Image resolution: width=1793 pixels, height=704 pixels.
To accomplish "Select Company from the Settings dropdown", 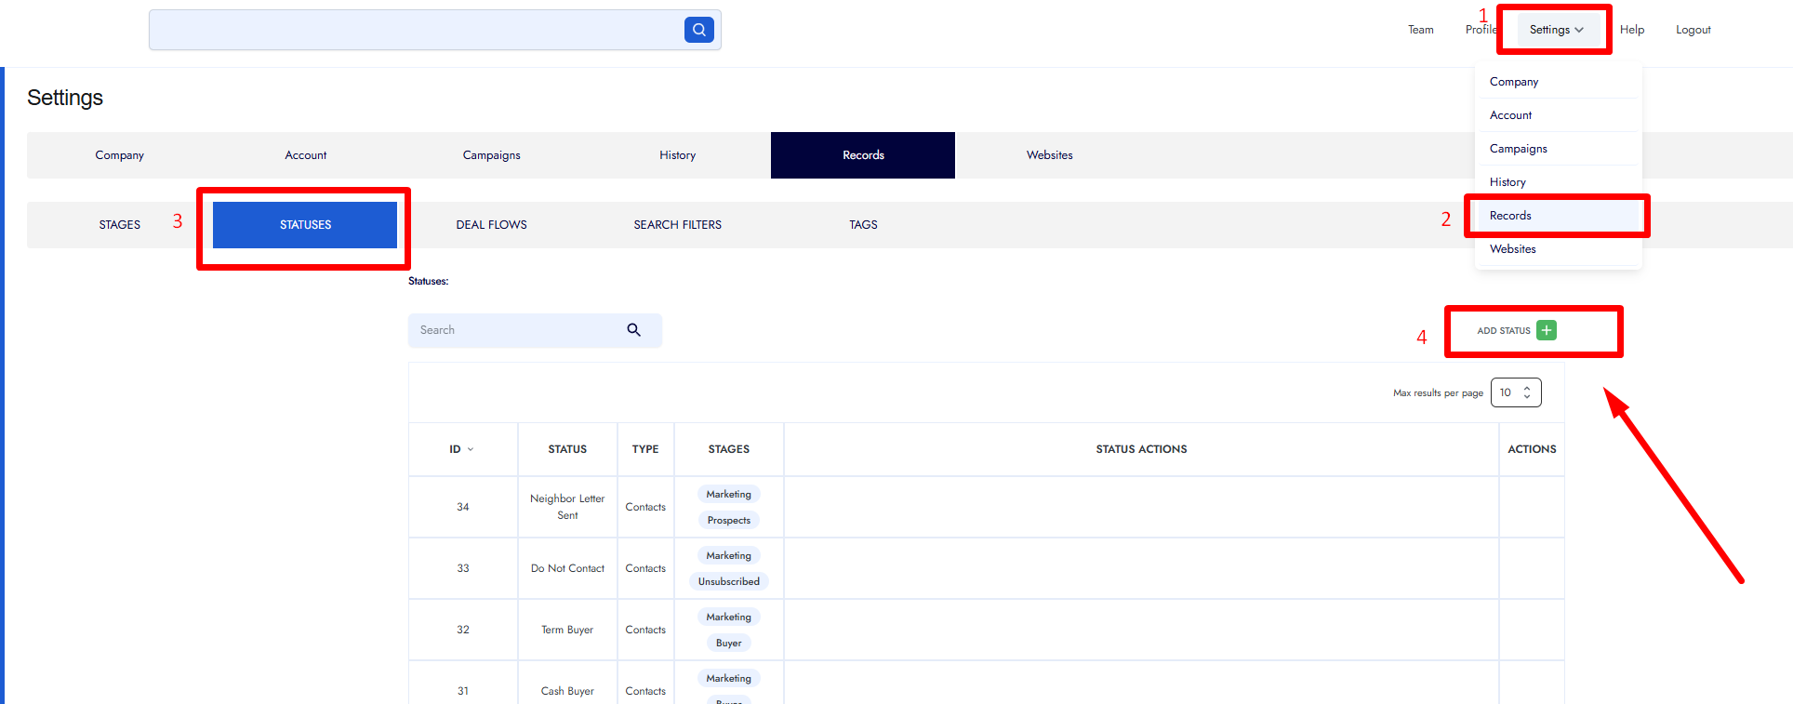I will click(1513, 82).
